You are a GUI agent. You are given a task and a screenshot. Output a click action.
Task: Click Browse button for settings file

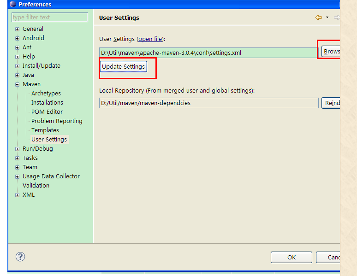[x=331, y=52]
